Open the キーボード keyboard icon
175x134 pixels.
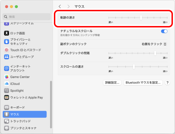point(7,107)
